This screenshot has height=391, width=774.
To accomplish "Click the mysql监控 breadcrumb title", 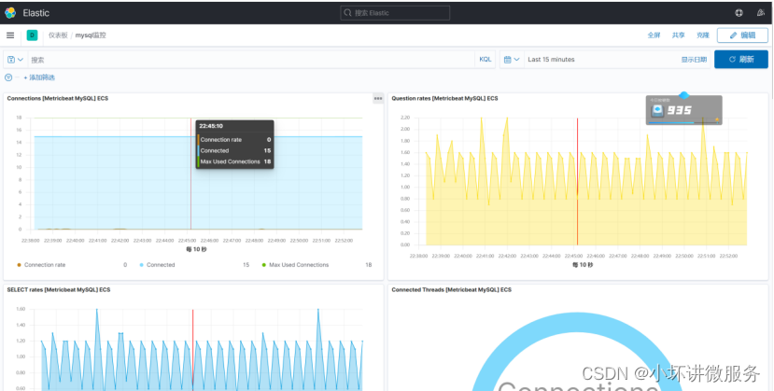I will pos(91,35).
